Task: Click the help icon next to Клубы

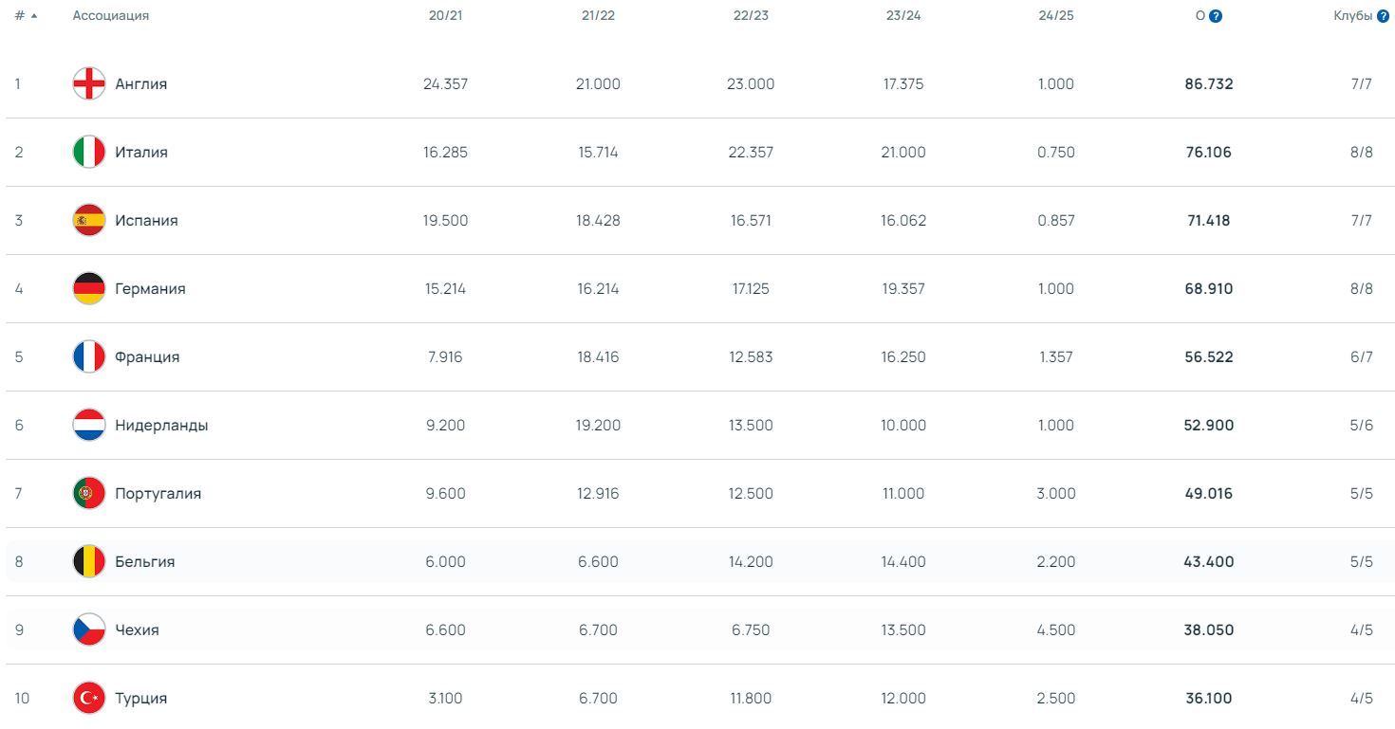Action: point(1383,16)
